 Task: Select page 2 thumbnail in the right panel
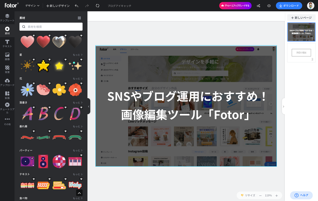tap(301, 53)
